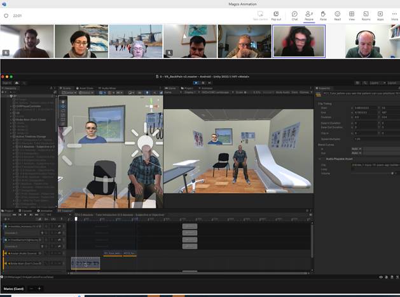Open the Gizmos dropdown in Game view
Screen dimensions: 400x297
tap(305, 93)
